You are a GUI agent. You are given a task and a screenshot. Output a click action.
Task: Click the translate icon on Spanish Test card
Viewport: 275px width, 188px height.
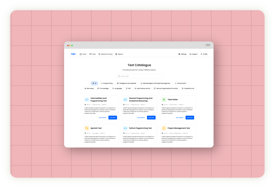pos(87,128)
